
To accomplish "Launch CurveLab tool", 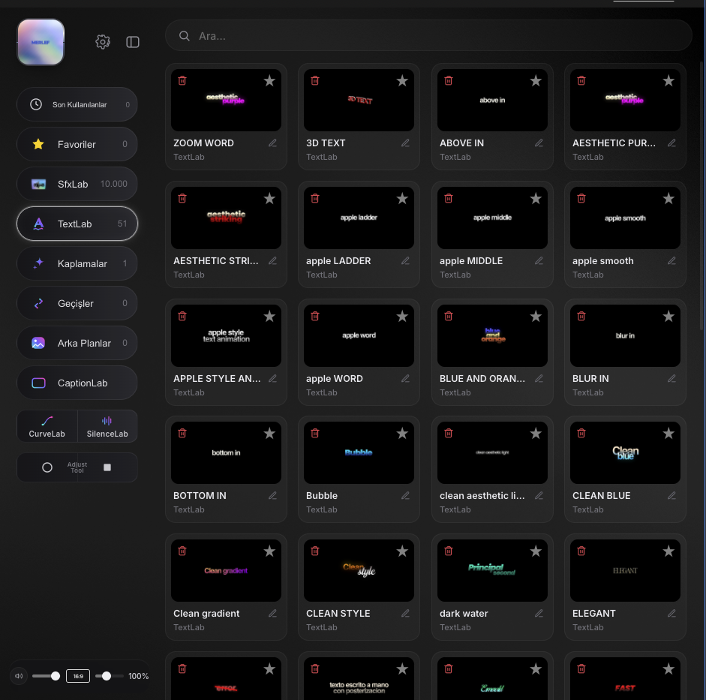I will pos(47,426).
